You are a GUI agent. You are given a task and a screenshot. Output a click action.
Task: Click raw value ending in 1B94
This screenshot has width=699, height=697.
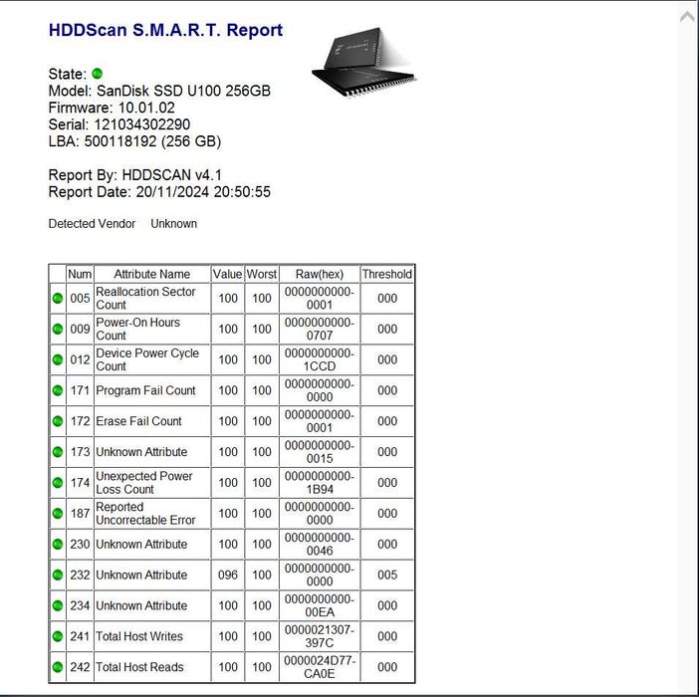[320, 483]
